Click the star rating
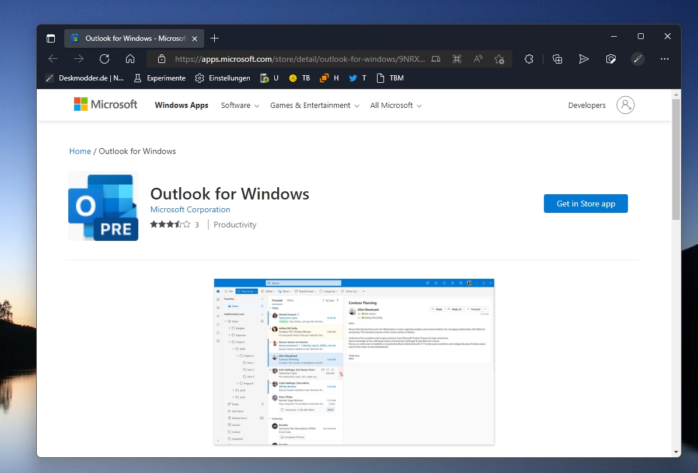The image size is (698, 473). 170,225
